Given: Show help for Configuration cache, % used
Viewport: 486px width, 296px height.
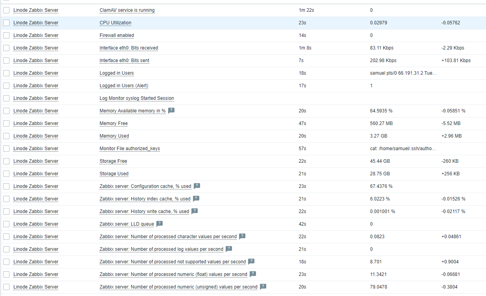Looking at the screenshot, I should pyautogui.click(x=197, y=186).
